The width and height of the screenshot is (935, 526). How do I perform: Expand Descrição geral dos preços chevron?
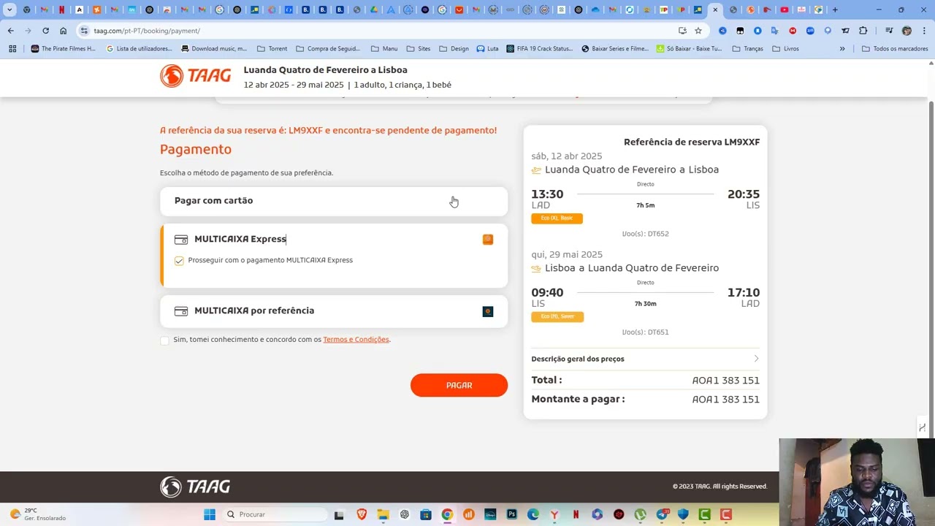[x=756, y=359]
